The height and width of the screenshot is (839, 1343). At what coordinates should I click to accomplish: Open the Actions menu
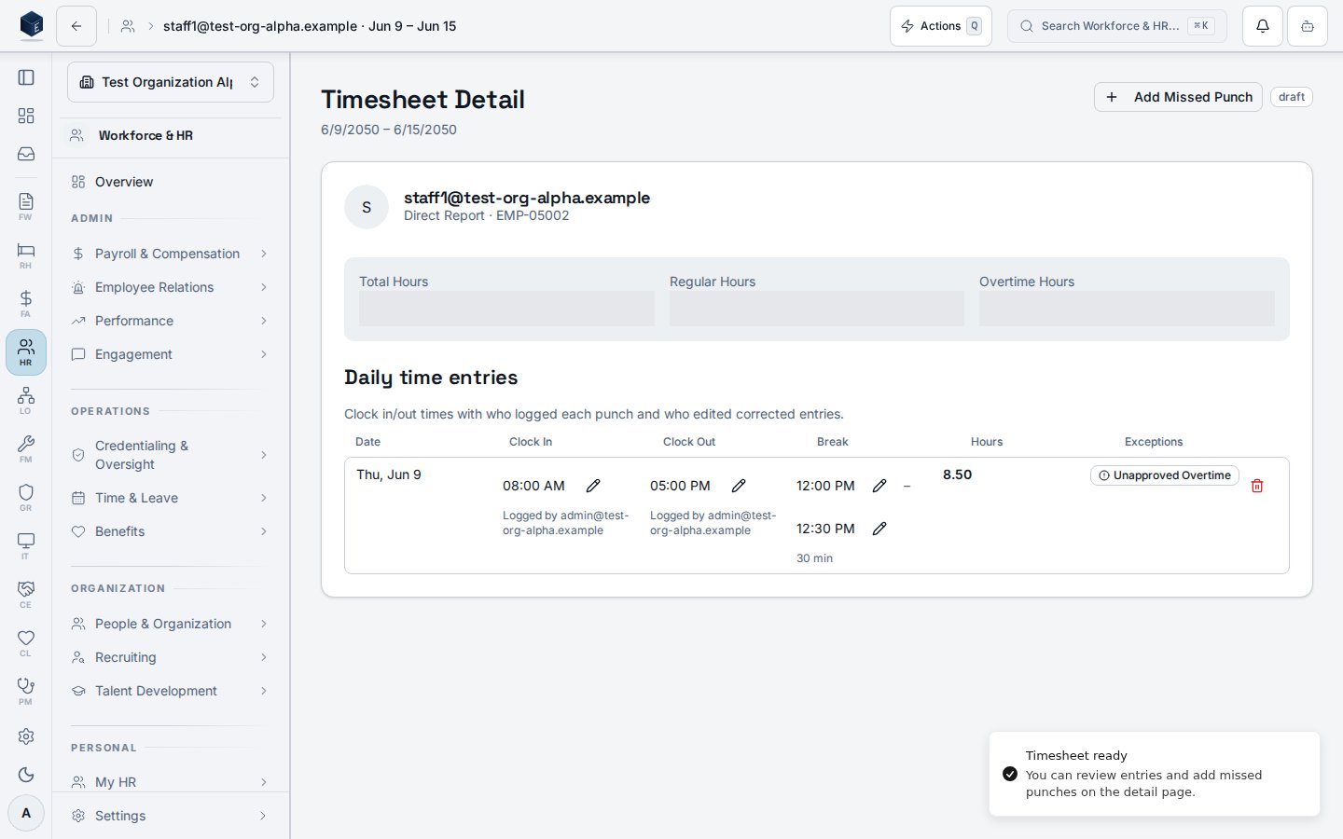coord(941,26)
